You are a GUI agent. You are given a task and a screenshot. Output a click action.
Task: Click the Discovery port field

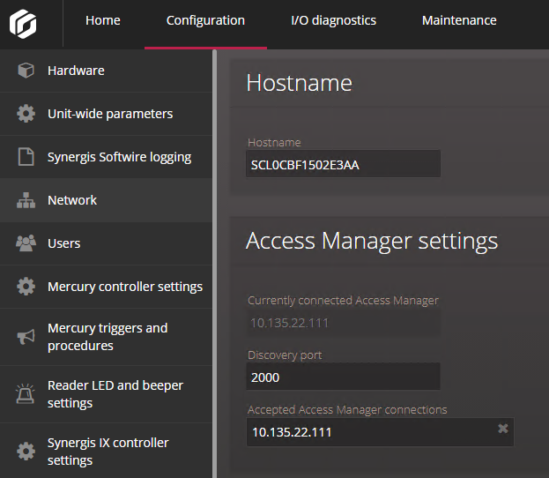pos(343,377)
